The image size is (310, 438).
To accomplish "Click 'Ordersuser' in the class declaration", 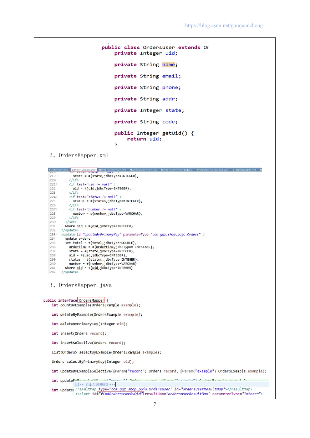I will 159,47.
